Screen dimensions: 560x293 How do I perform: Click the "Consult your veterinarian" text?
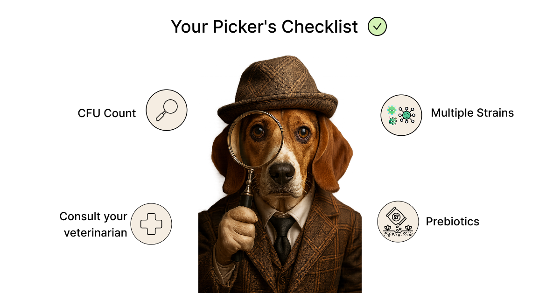click(93, 224)
